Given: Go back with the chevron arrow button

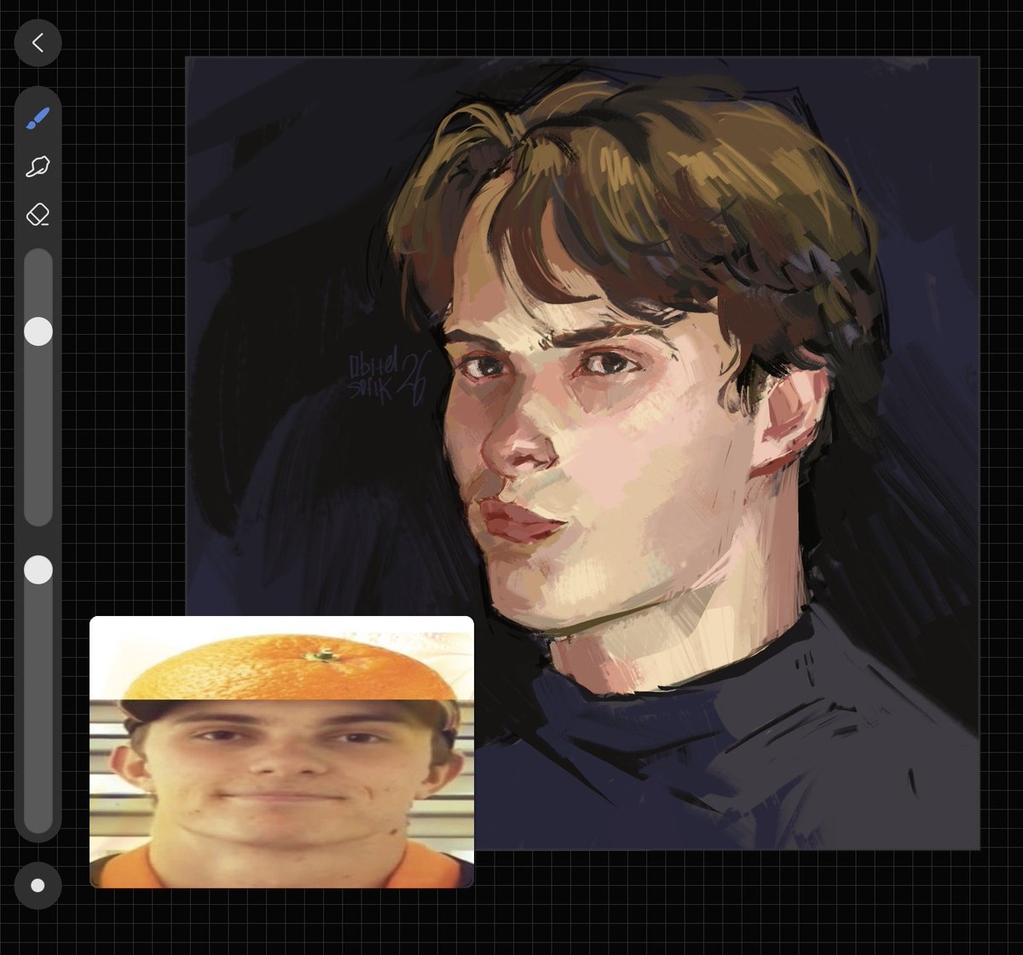Looking at the screenshot, I should pyautogui.click(x=38, y=43).
